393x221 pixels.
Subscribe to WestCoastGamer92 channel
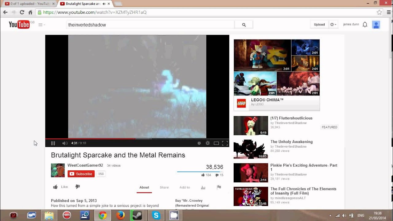(x=81, y=174)
